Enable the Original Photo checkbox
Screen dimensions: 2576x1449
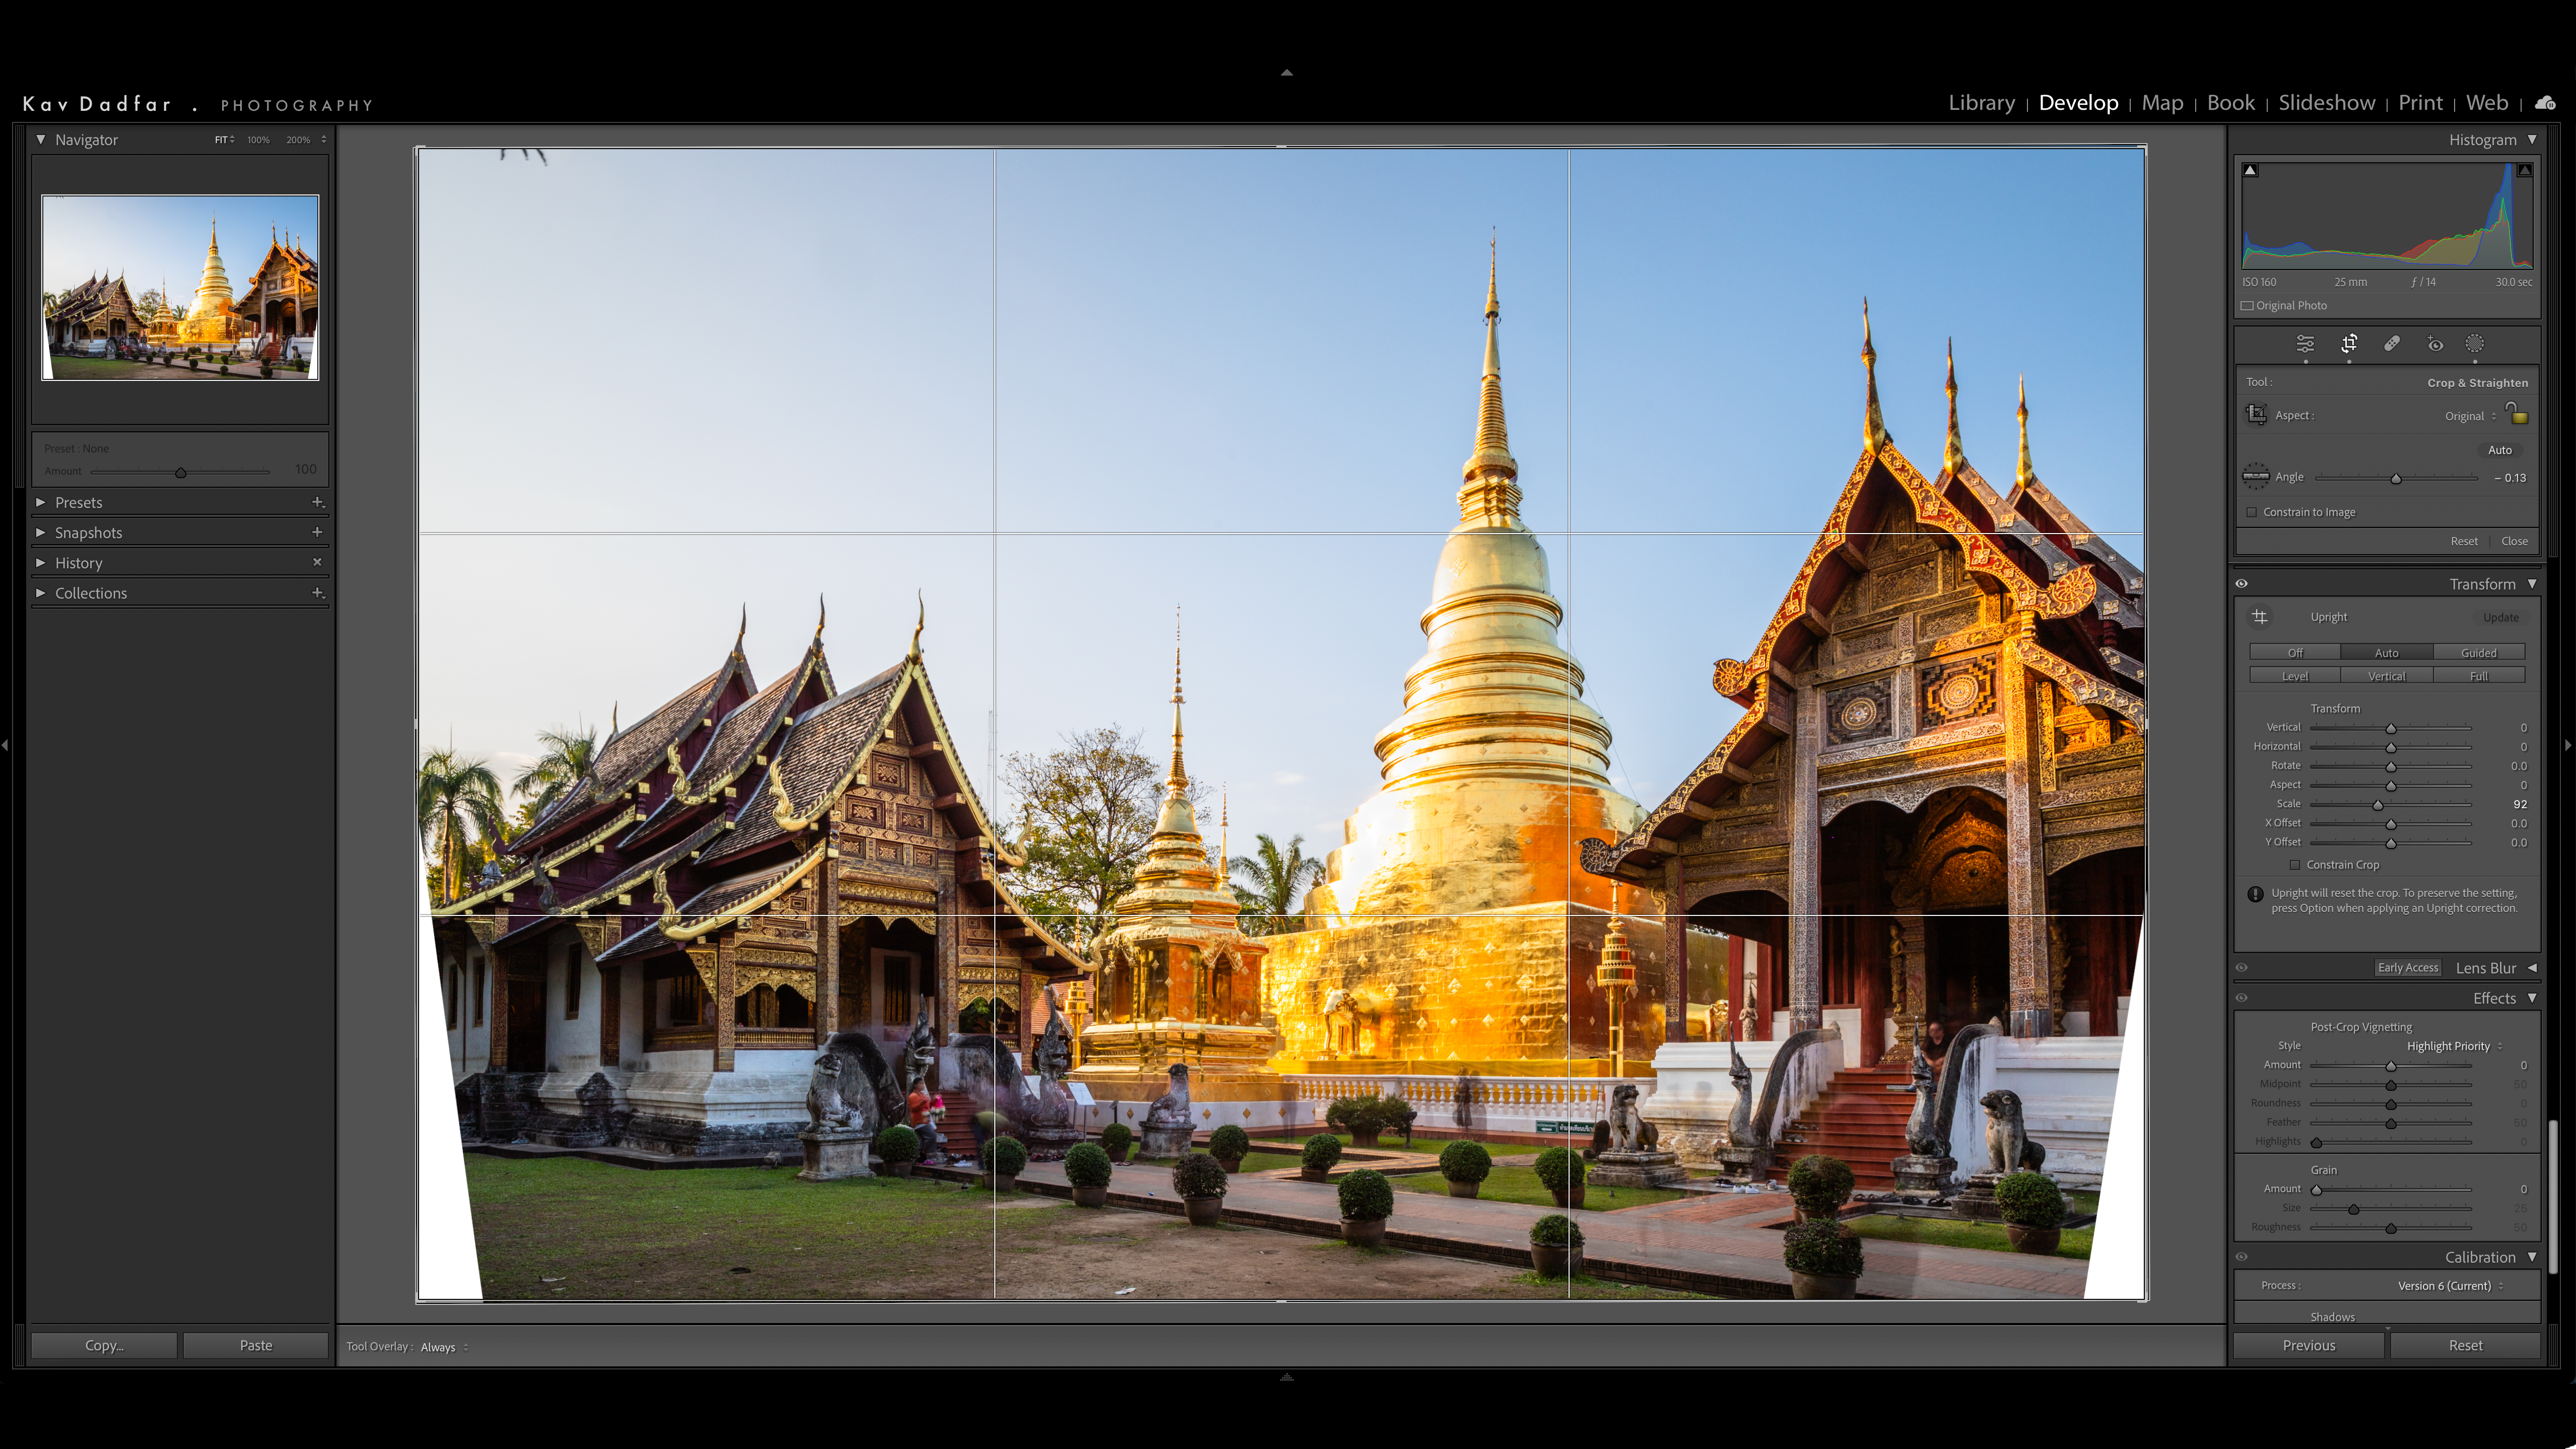point(2247,306)
